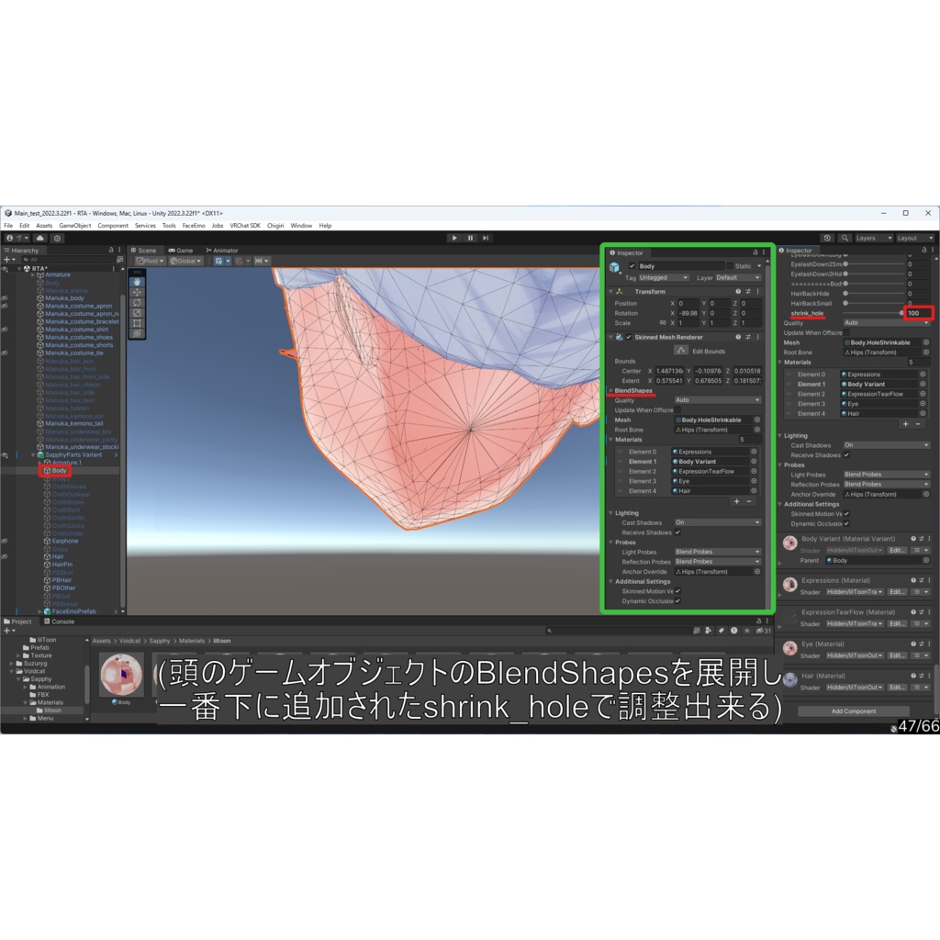Click the Add Component button

(854, 711)
